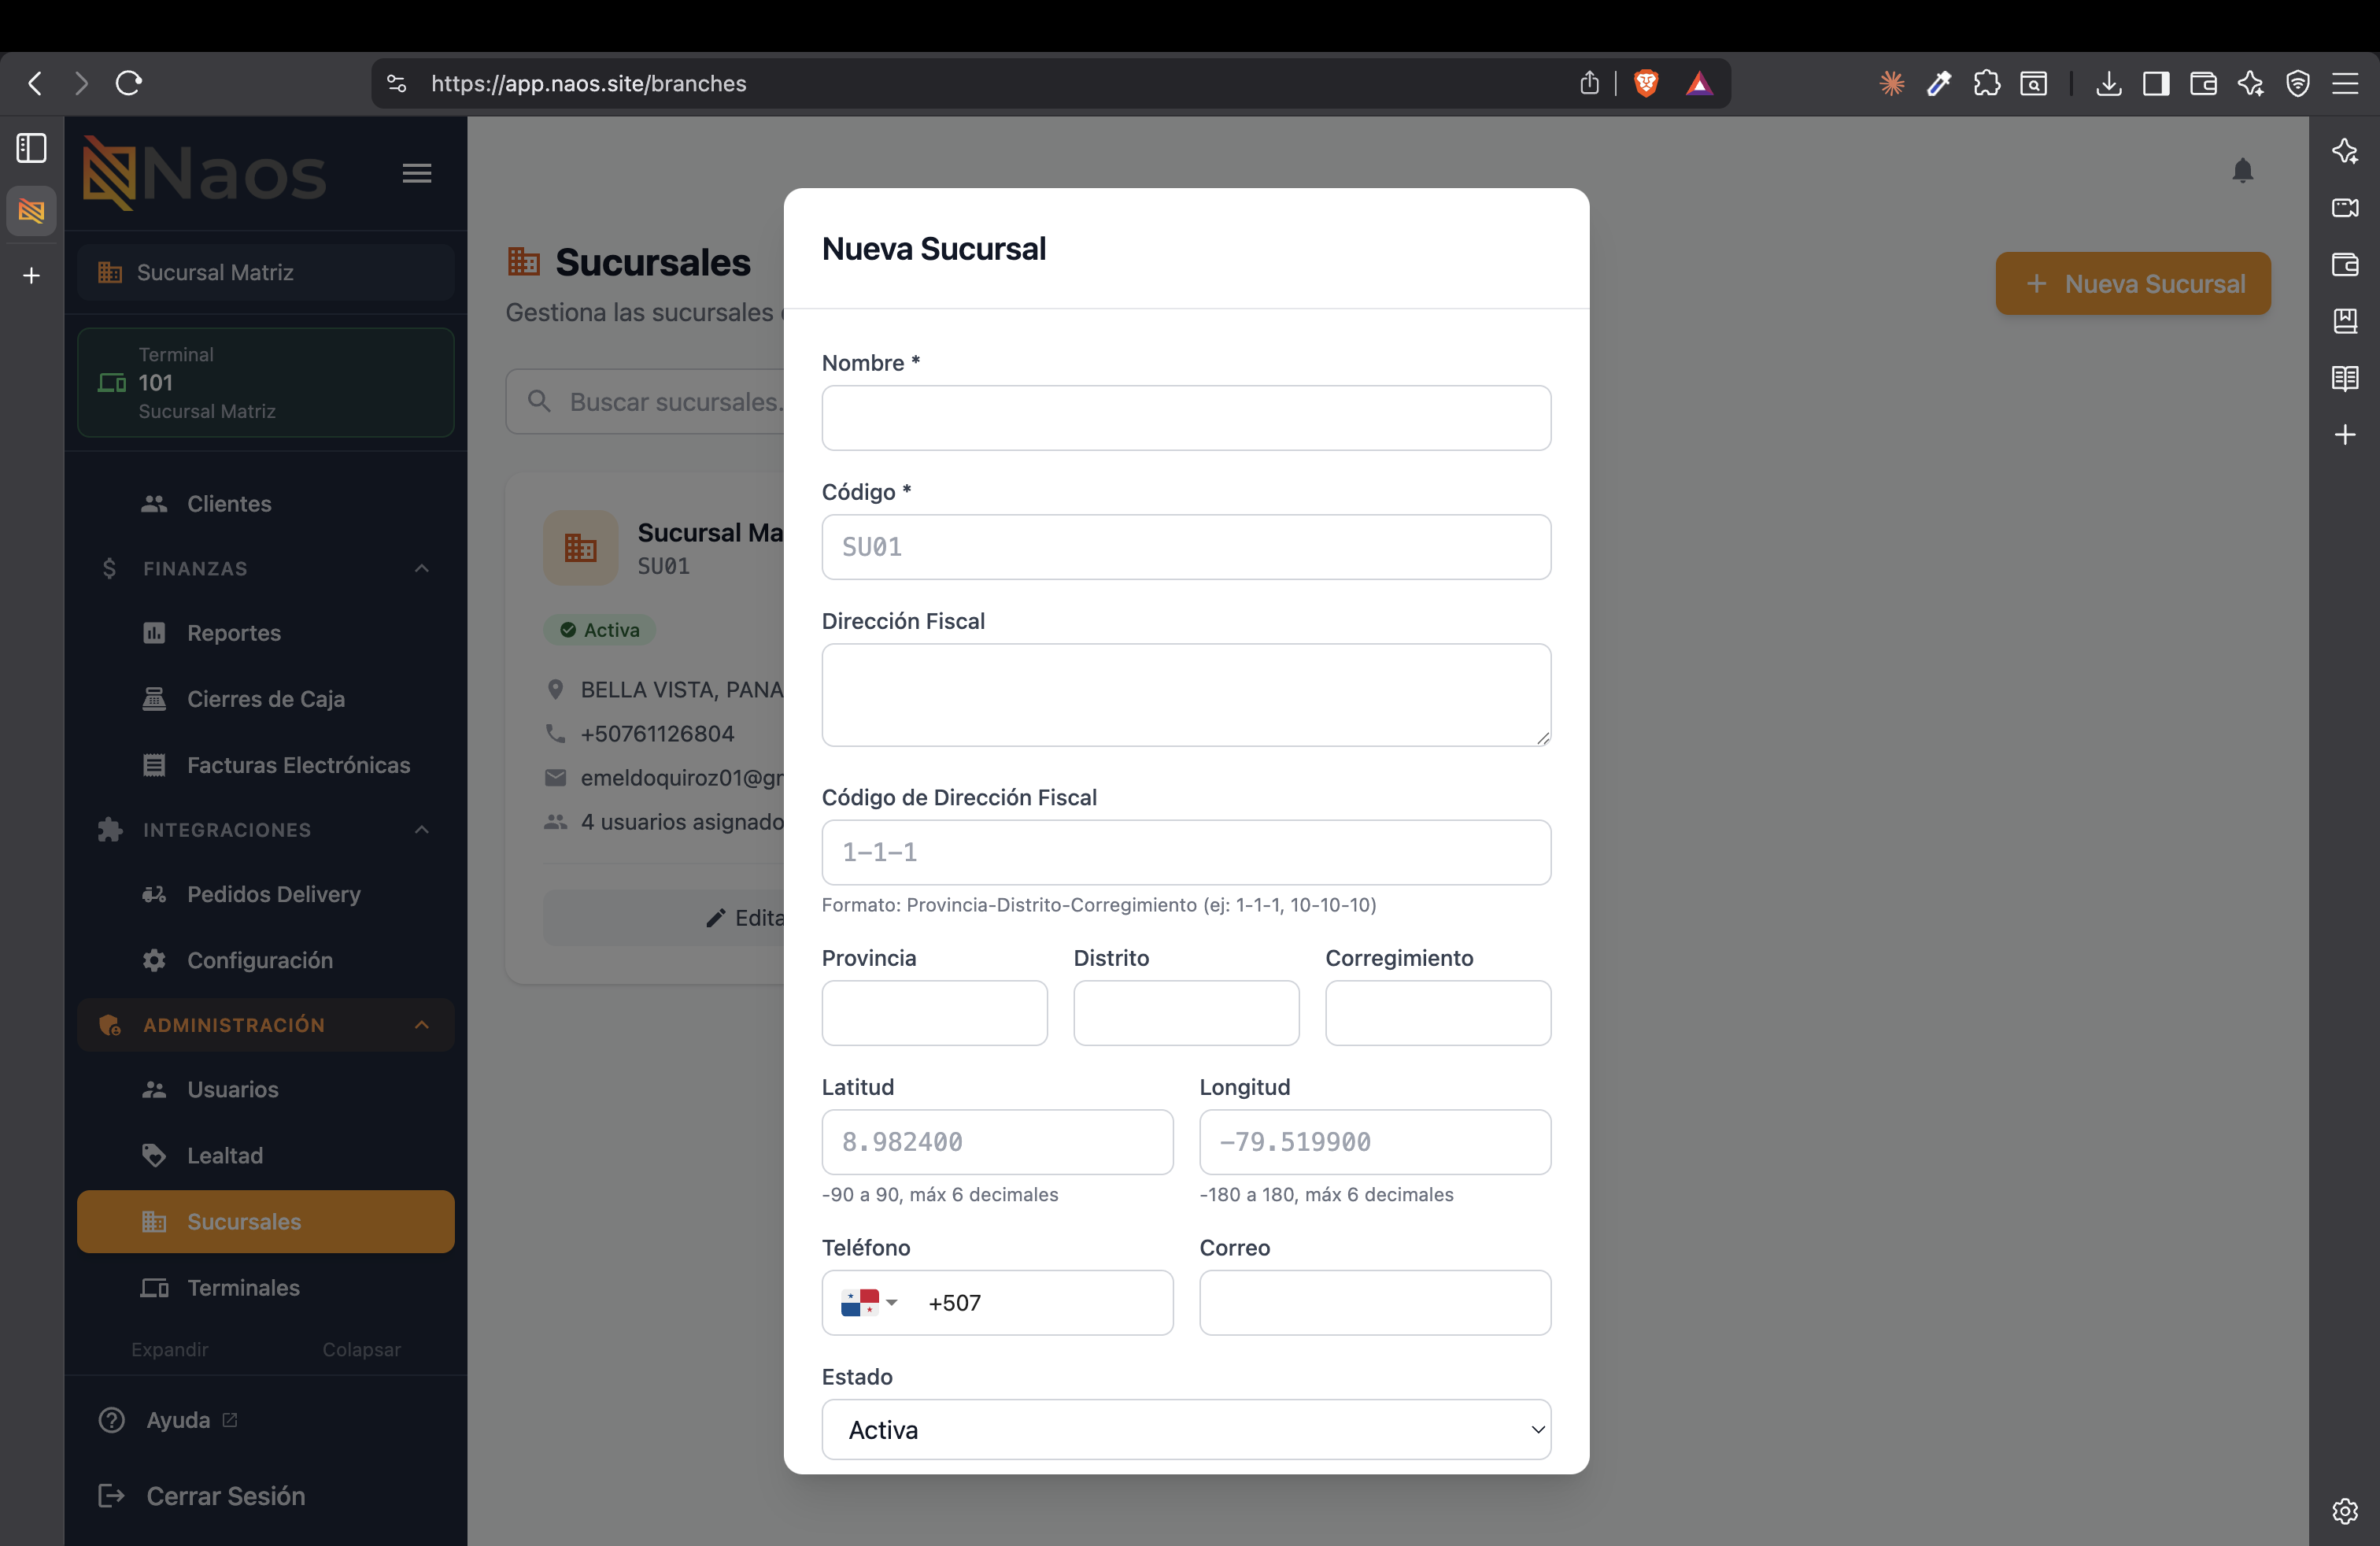Open site settings icon in address bar
2380x1546 pixels.
point(397,83)
